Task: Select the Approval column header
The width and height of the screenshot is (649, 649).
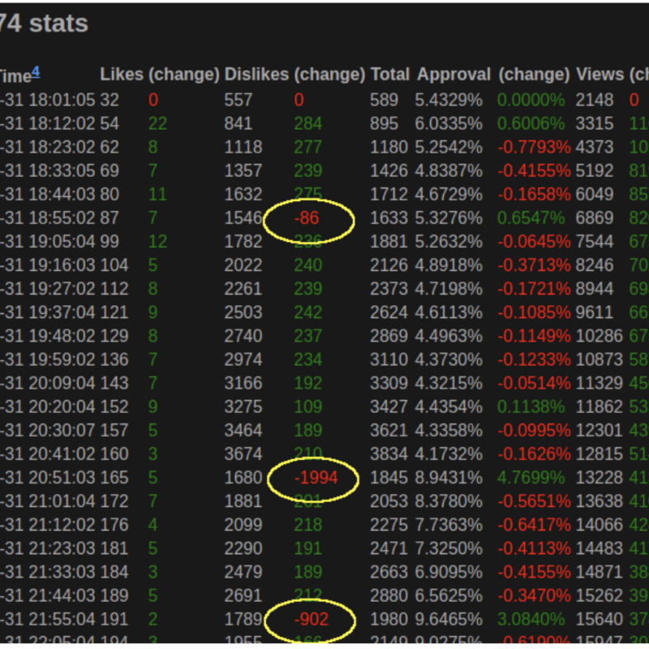Action: point(453,75)
